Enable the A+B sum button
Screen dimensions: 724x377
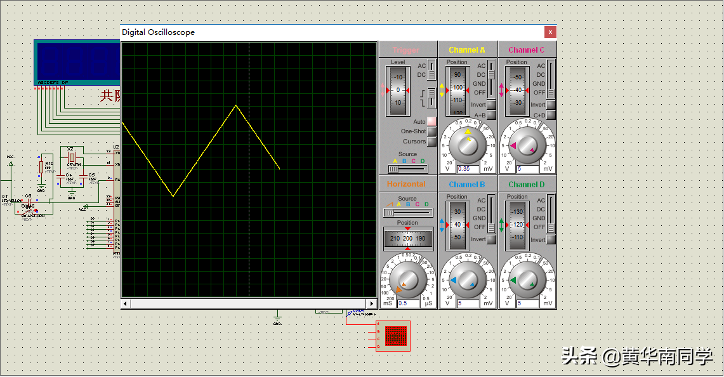click(491, 115)
